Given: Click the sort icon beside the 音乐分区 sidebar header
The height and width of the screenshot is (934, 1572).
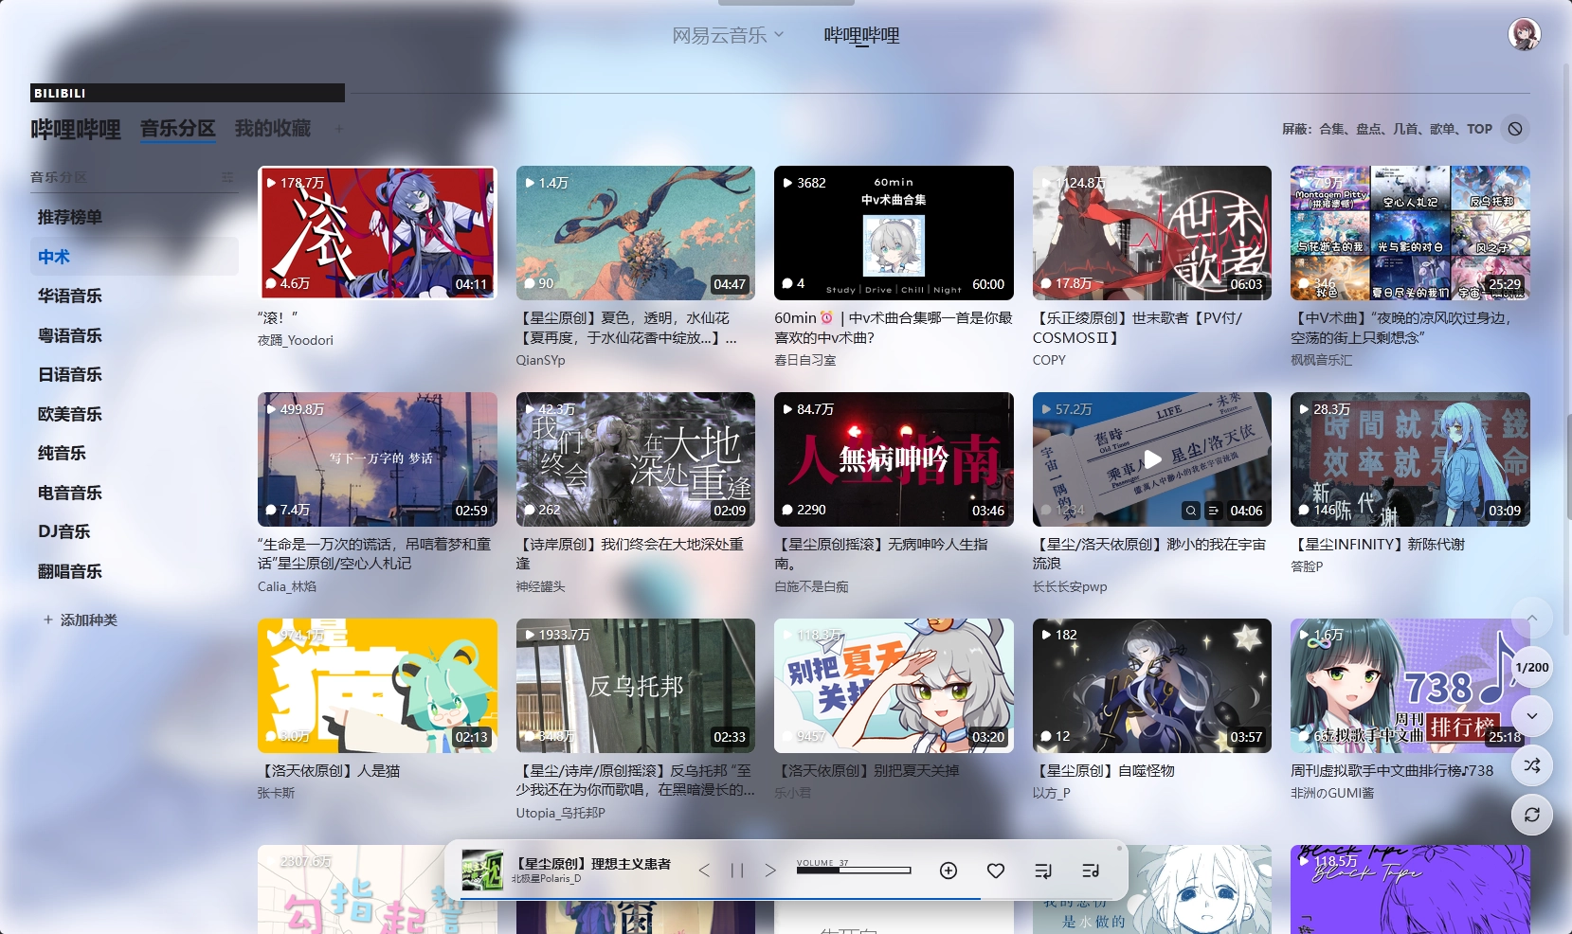Looking at the screenshot, I should coord(227,177).
